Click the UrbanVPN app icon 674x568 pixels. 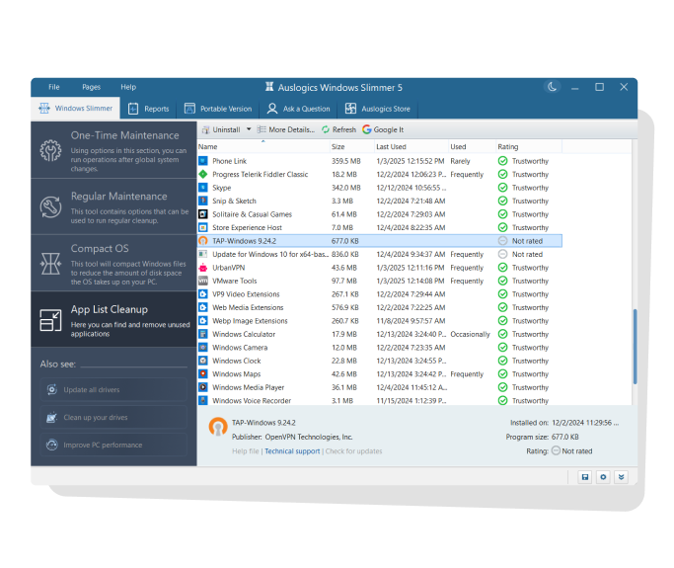[203, 268]
